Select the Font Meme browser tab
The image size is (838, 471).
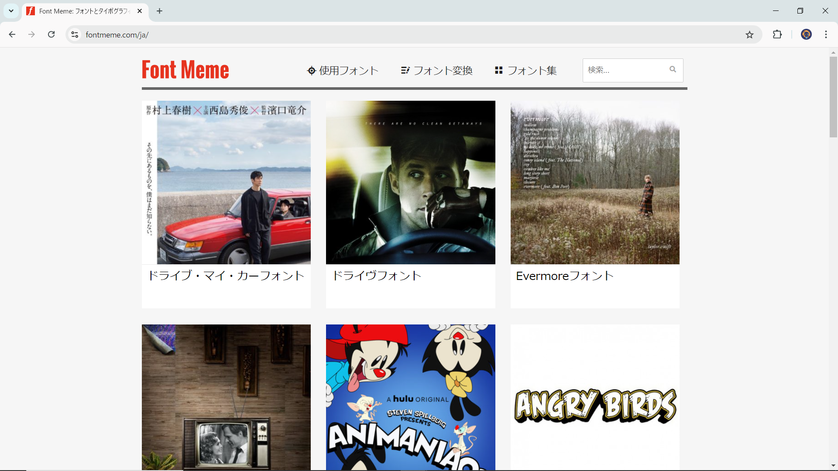coord(85,11)
